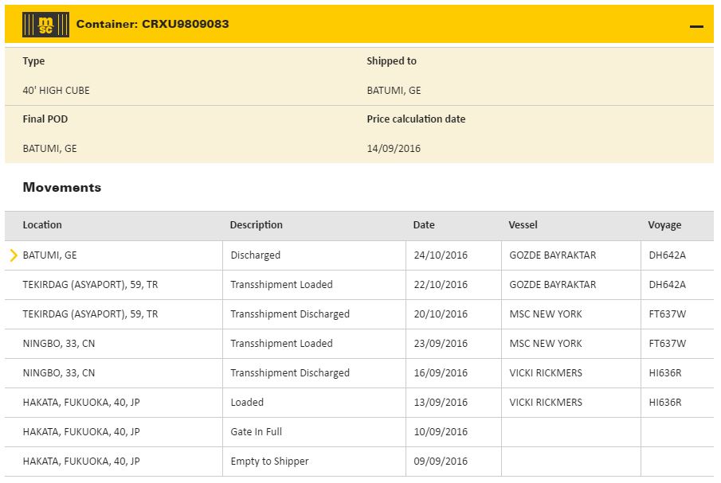The width and height of the screenshot is (721, 483).
Task: Click VICKI RICKMERS in the 16/09/2016 row
Action: (546, 373)
